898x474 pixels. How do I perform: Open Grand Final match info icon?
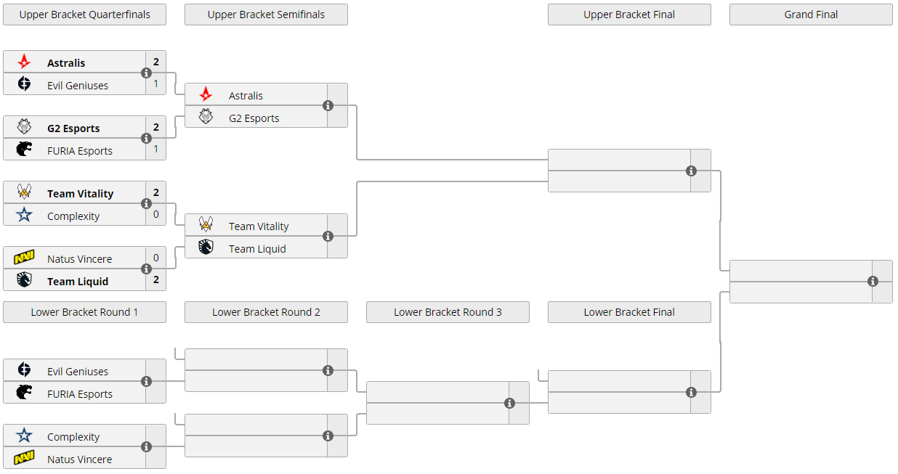[x=873, y=282]
